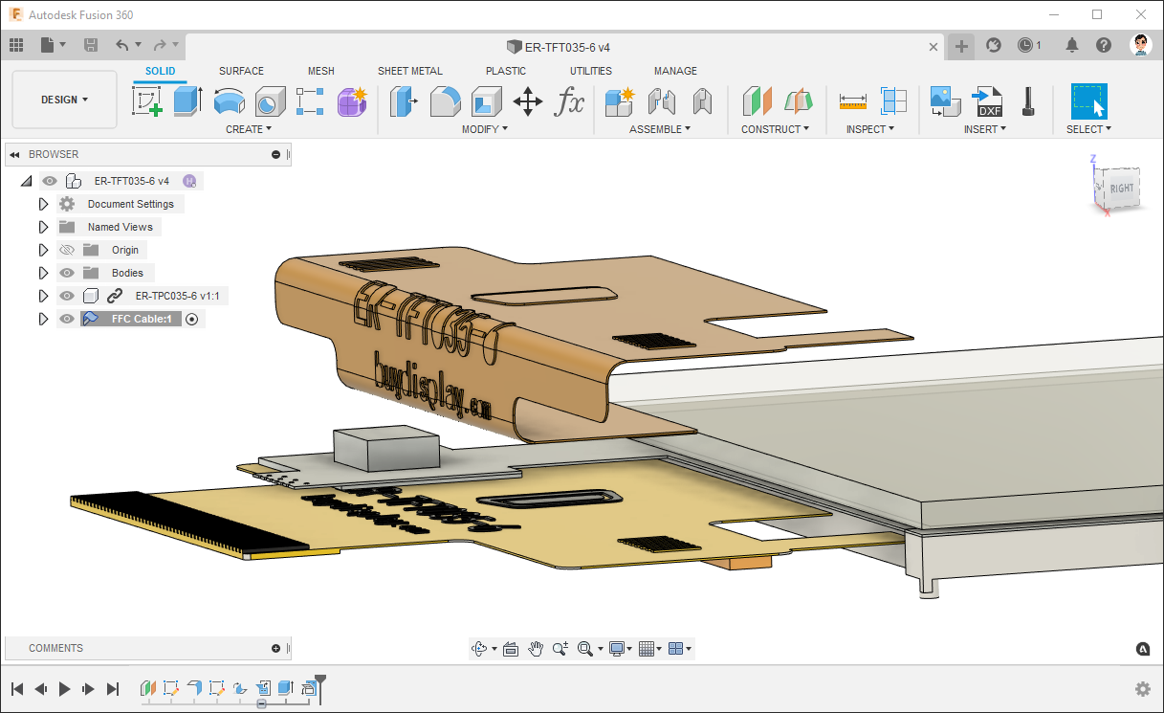
Task: Select the Insert DXF tool
Action: tap(986, 101)
